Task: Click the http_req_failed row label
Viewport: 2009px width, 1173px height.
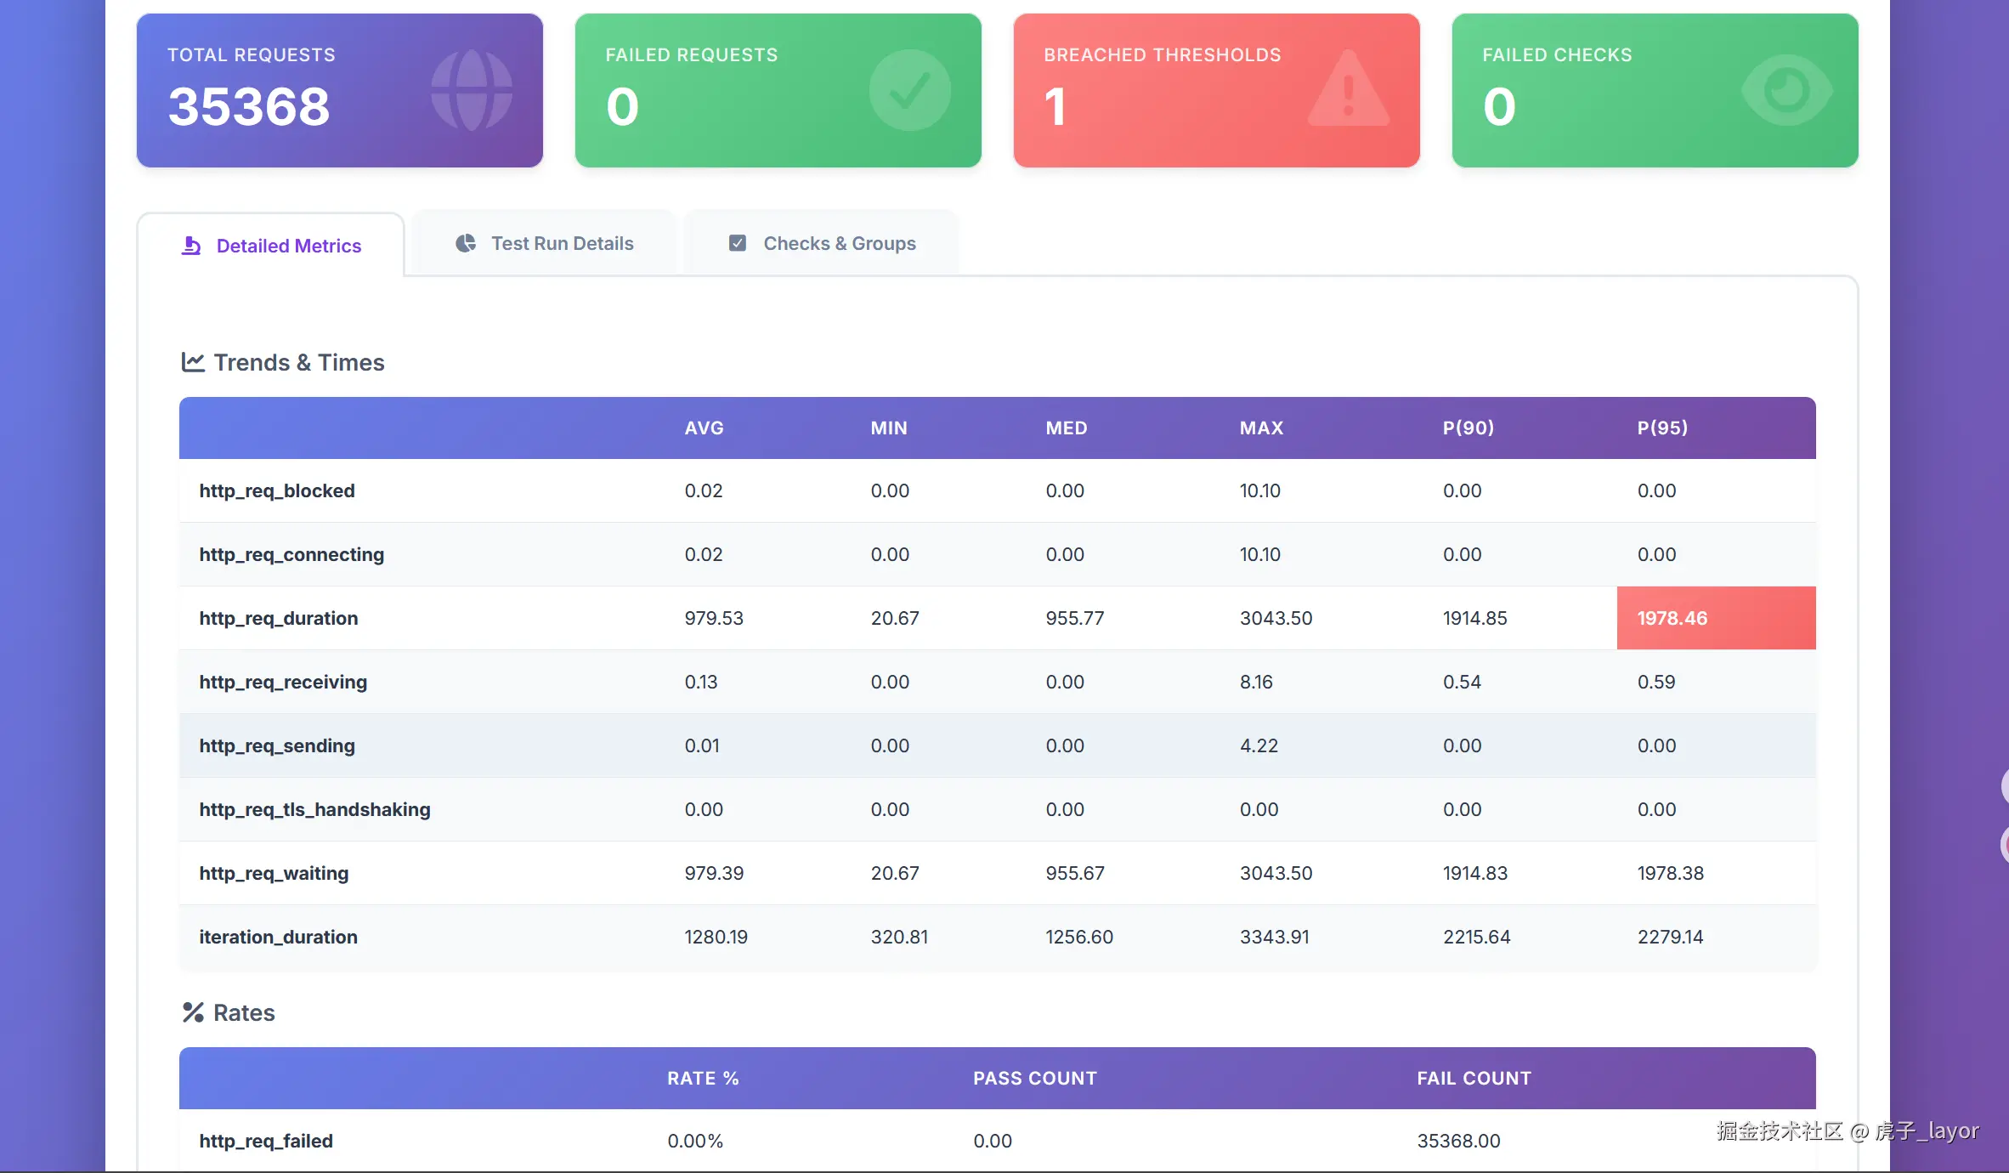Action: 266,1141
